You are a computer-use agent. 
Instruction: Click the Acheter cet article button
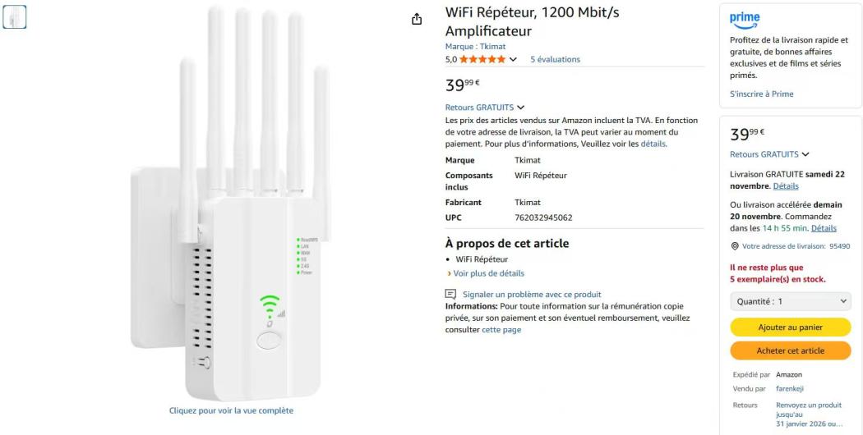(x=790, y=350)
